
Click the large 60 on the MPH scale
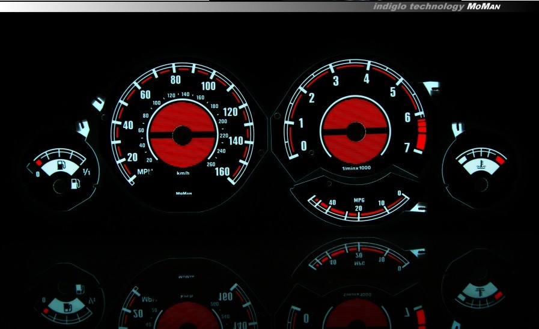coord(145,94)
